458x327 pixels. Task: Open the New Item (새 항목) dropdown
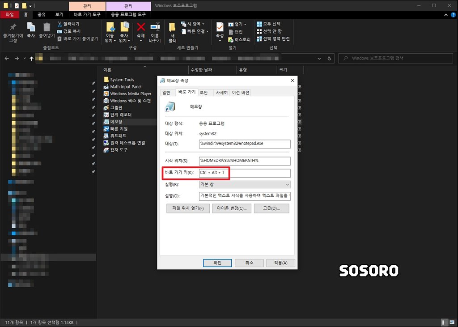(x=193, y=24)
